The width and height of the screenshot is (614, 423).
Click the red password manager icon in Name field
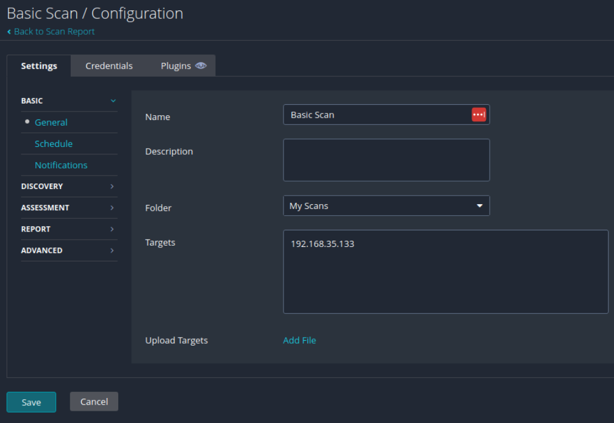(479, 115)
